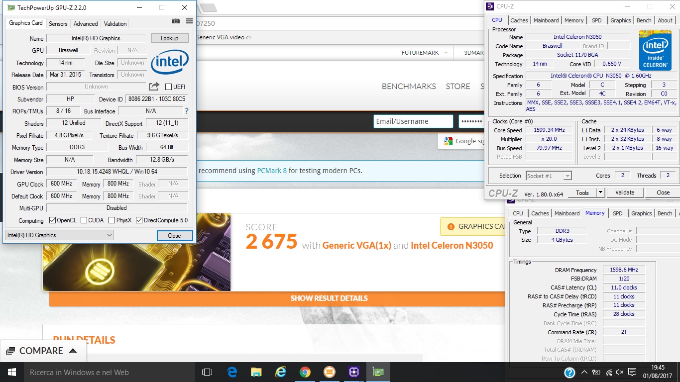Open the CPU-Z taskbar icon
This screenshot has width=680, height=382.
(354, 372)
